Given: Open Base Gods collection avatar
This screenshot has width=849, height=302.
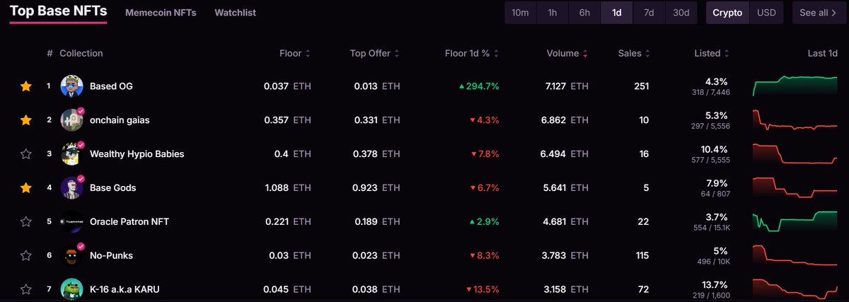Looking at the screenshot, I should [72, 188].
